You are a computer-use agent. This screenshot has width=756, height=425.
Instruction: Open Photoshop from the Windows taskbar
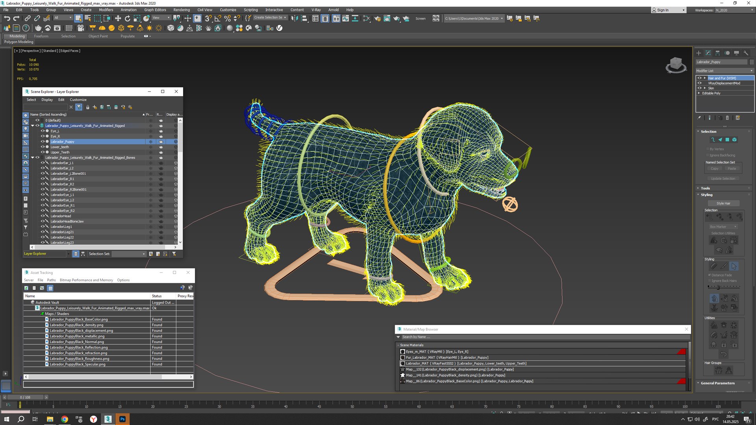[122, 419]
